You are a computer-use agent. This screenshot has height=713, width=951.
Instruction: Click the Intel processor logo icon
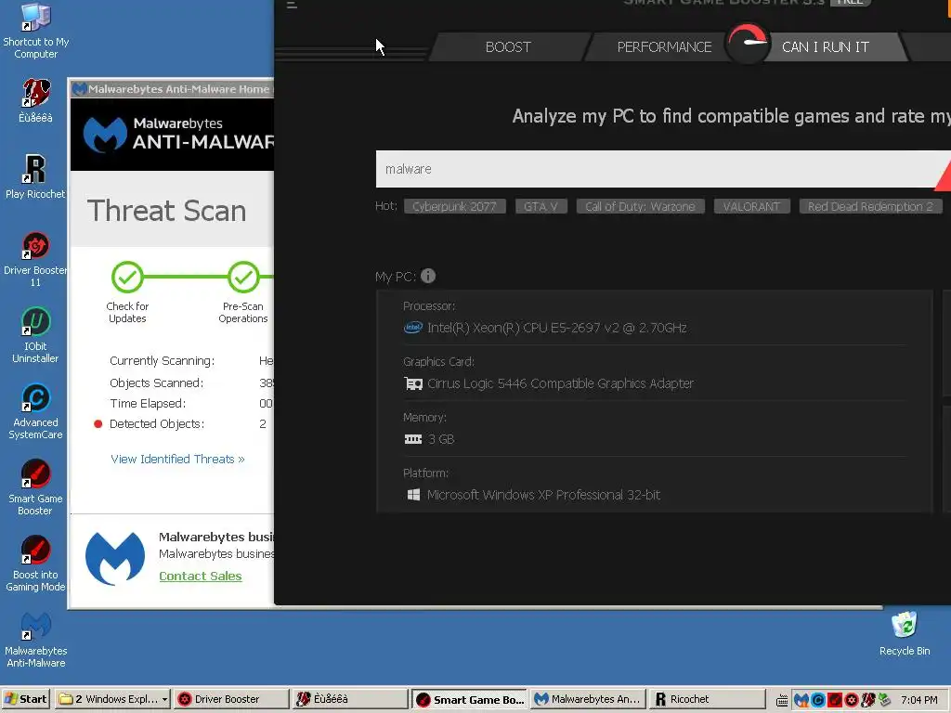tap(413, 328)
